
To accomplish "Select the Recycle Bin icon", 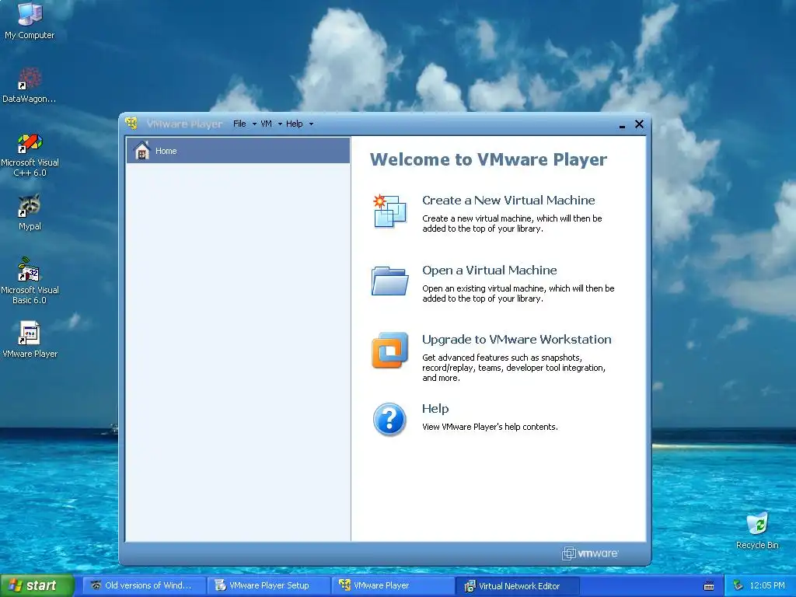I will pos(757,530).
